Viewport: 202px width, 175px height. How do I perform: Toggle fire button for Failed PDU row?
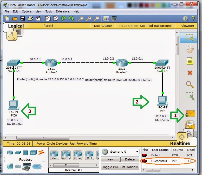click(144, 155)
